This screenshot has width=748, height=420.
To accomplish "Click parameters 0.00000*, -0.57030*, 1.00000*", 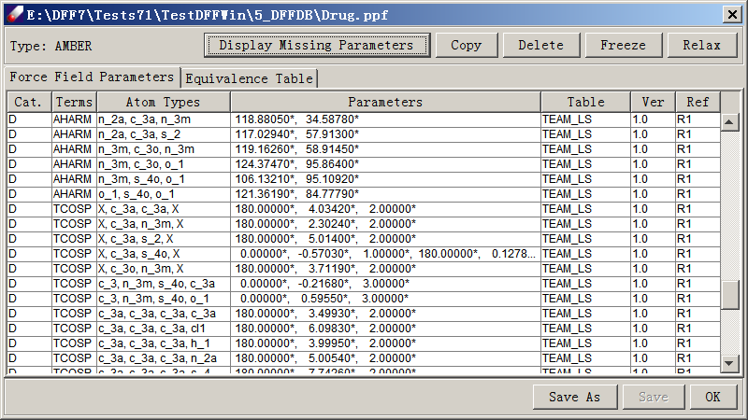I will click(x=385, y=254).
